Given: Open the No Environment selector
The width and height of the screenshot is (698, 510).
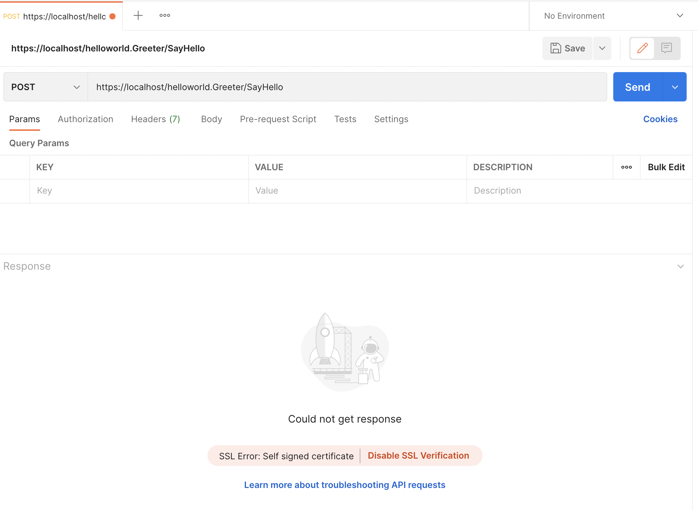Looking at the screenshot, I should coord(613,16).
